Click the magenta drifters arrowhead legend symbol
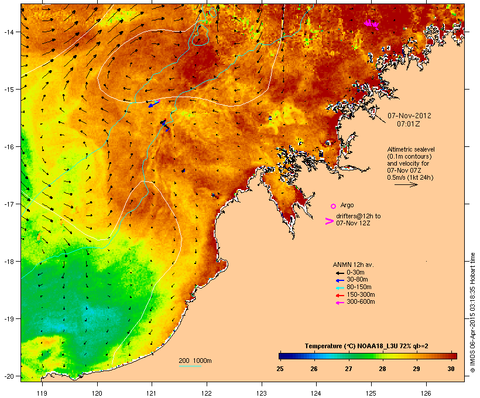 point(329,221)
